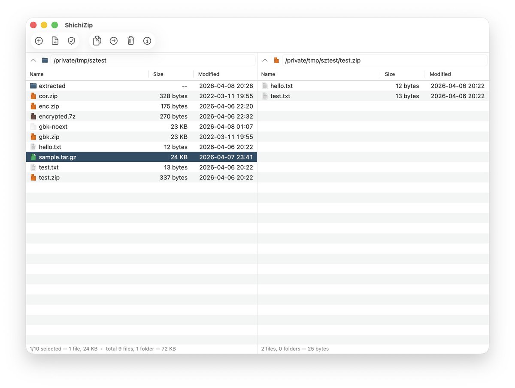
Task: Click the shield-check Test Archive icon
Action: point(71,40)
